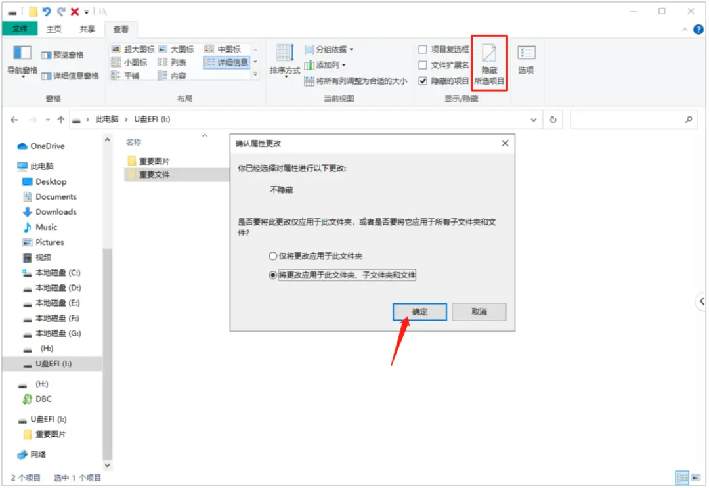
Task: Click the Help question mark icon
Action: pyautogui.click(x=698, y=30)
